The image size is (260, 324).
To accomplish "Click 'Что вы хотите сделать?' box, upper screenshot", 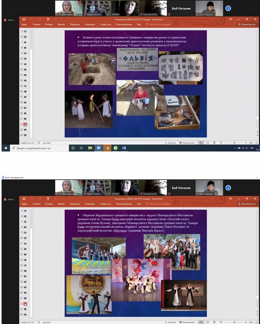I will tap(158, 24).
